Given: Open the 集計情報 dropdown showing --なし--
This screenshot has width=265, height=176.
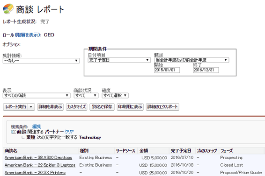Looking at the screenshot, I should point(41,61).
